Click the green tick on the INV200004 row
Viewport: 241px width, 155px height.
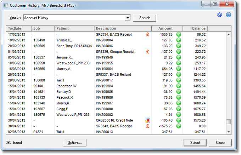(179, 40)
